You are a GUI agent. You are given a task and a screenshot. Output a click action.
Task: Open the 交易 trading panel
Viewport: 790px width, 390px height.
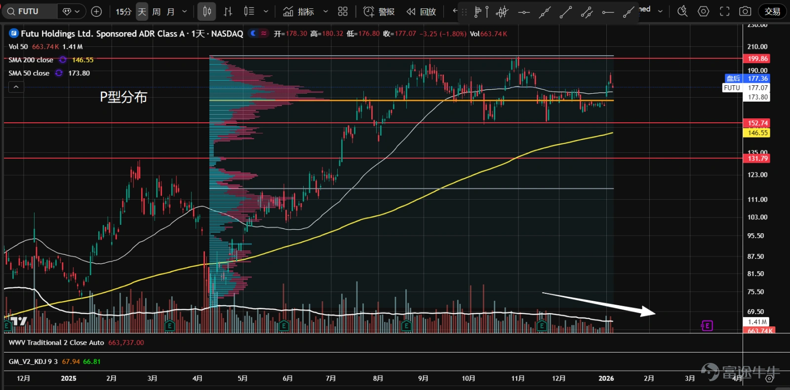[772, 11]
